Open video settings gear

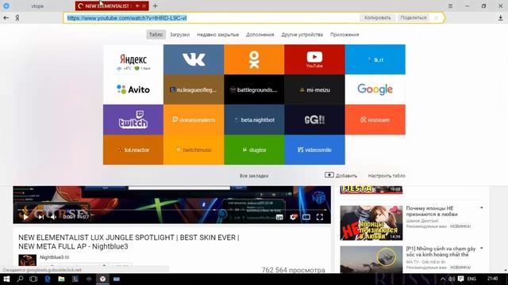(x=293, y=217)
